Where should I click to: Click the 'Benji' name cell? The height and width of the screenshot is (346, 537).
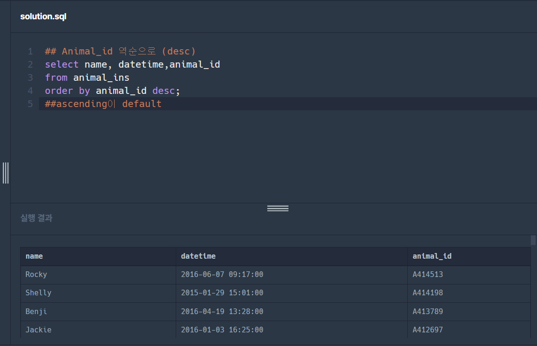[x=98, y=312]
